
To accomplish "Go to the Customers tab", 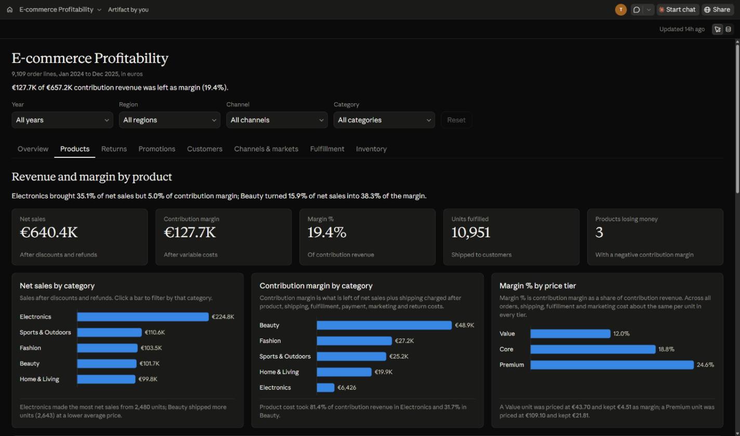I will 205,149.
